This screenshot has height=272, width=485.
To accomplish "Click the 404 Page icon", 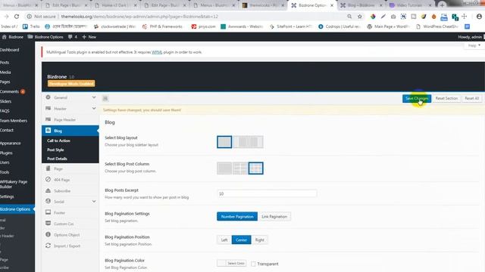I will 48,179.
